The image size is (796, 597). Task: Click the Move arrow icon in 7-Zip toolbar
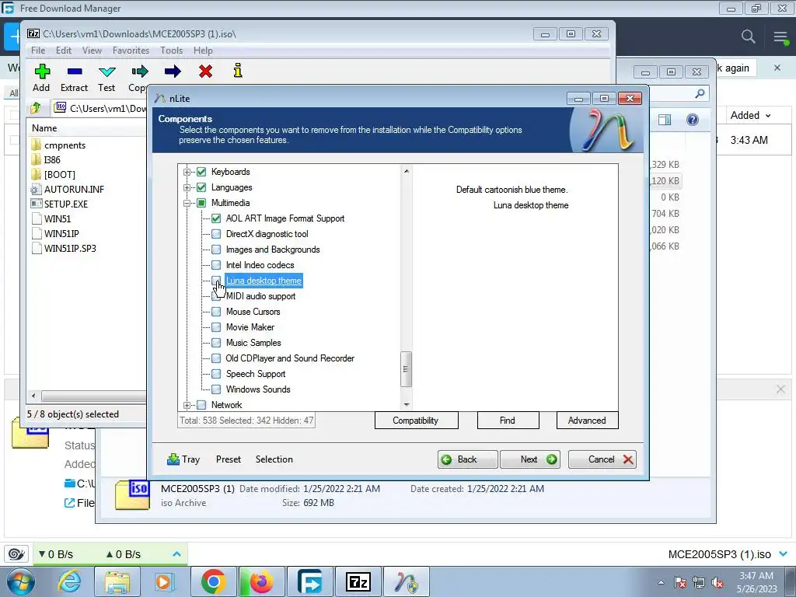click(173, 72)
